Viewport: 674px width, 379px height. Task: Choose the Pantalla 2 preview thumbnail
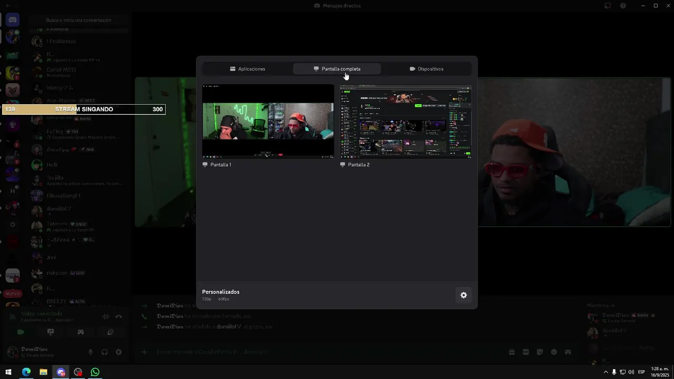coord(405,121)
